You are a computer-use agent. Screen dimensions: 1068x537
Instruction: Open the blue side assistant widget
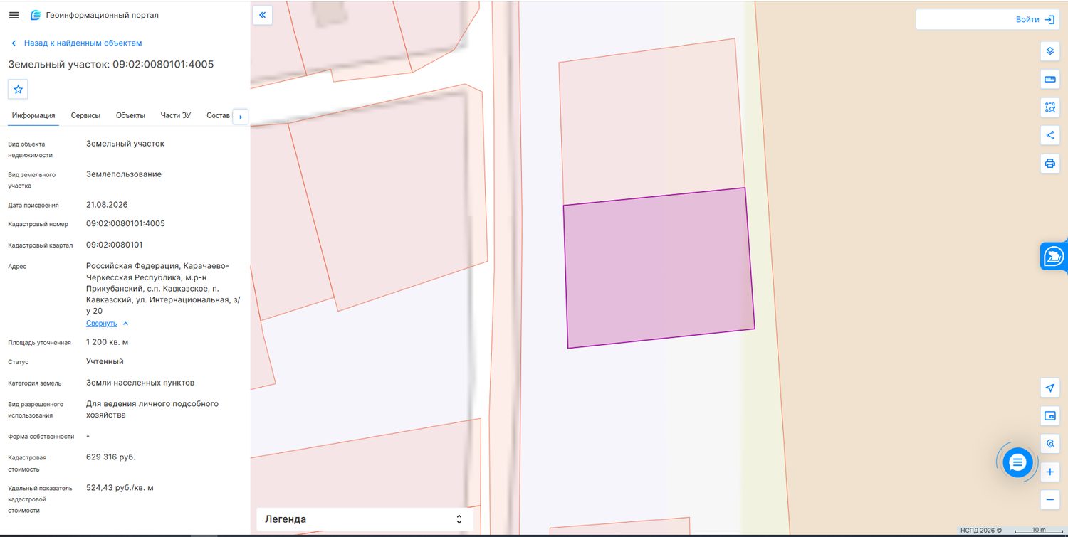click(x=1054, y=256)
